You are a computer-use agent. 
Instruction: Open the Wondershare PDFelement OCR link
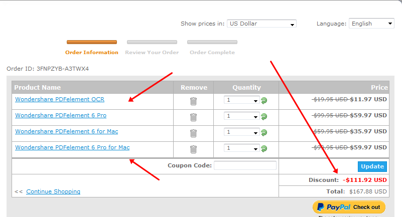point(60,99)
